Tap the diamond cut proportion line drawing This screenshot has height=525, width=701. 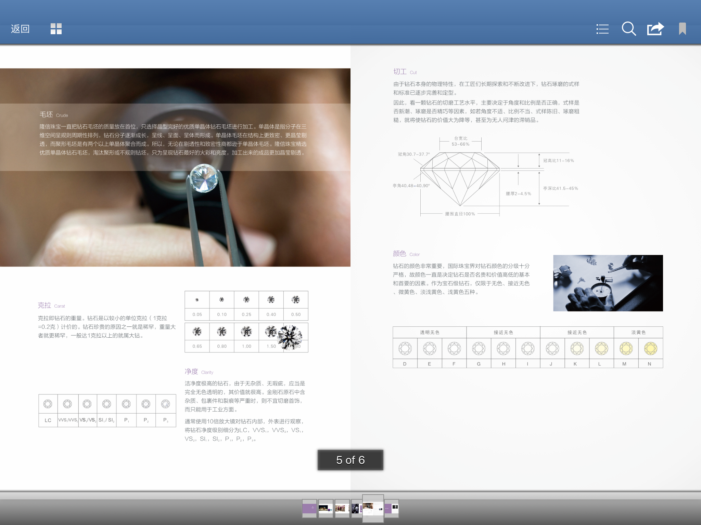460,179
